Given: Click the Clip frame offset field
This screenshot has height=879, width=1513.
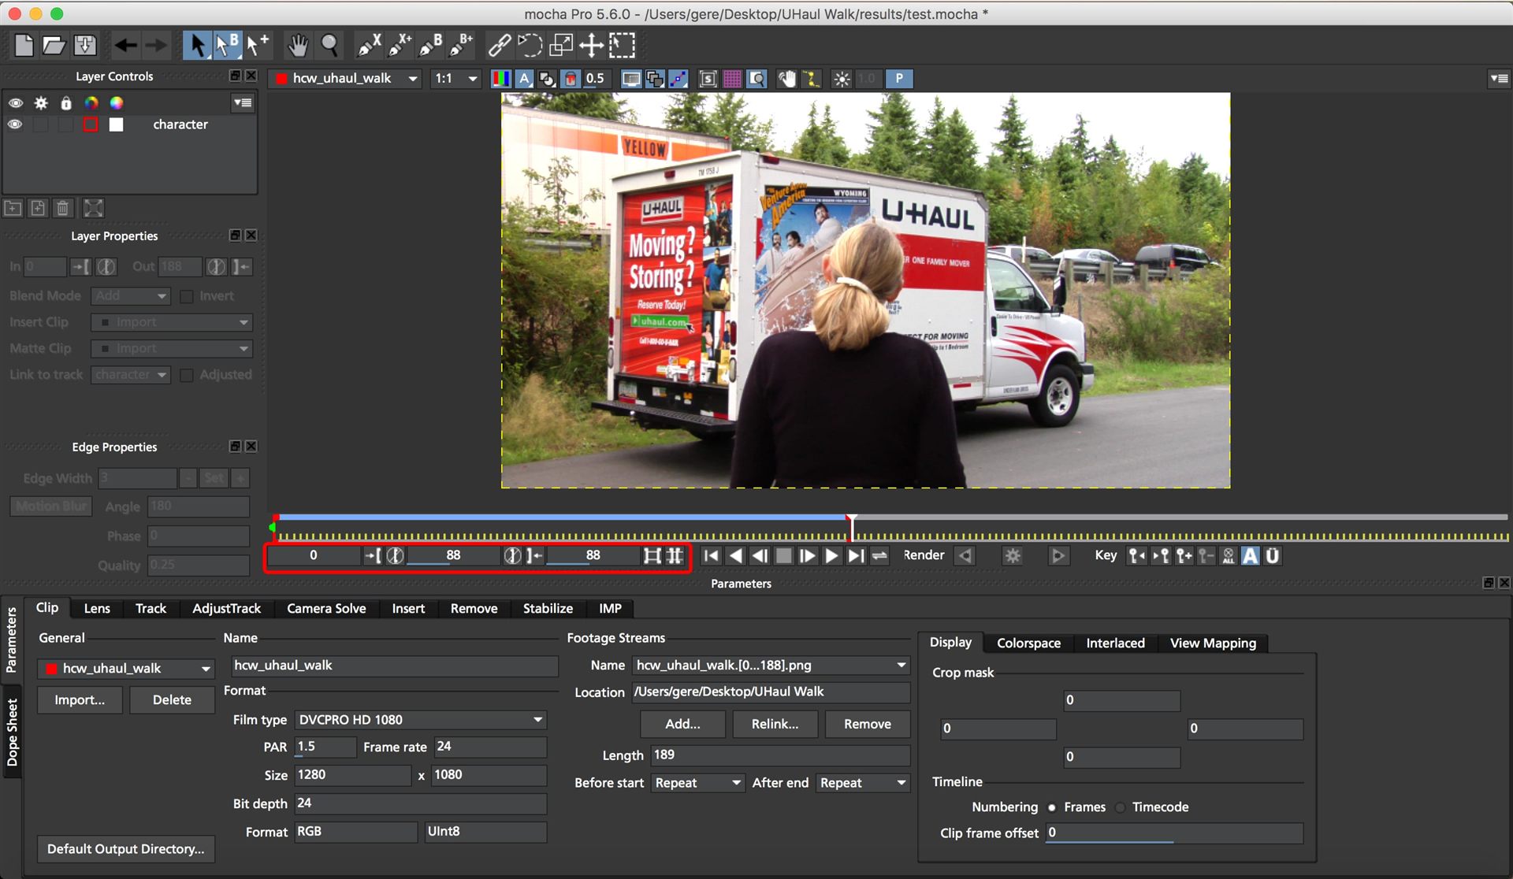Looking at the screenshot, I should (1174, 833).
